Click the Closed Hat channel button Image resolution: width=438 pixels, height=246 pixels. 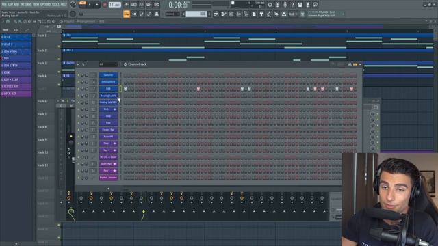(x=108, y=130)
